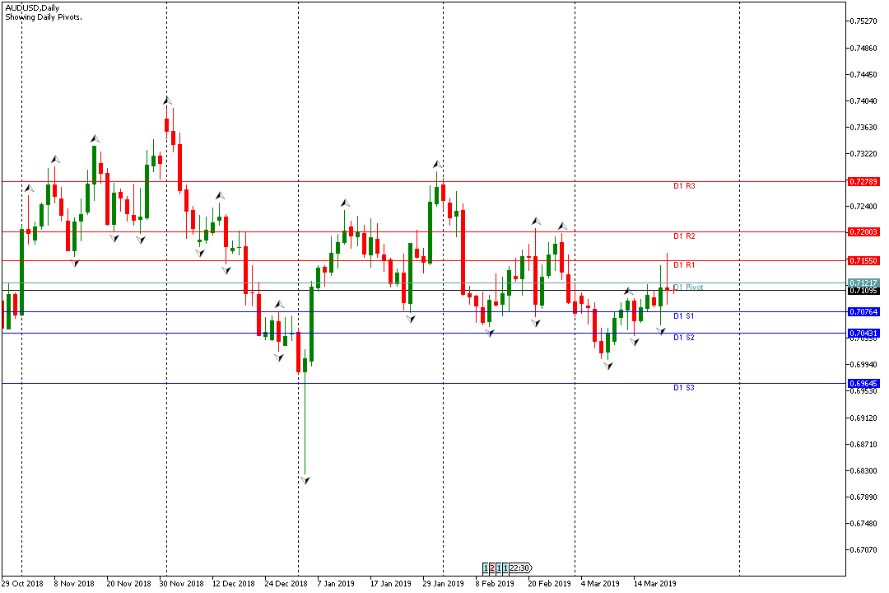The image size is (889, 593).
Task: Click the D1 S1 support label
Action: 684,316
